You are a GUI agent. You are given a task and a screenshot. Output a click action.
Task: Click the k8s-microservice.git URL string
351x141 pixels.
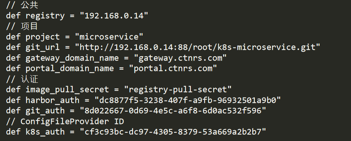197,47
